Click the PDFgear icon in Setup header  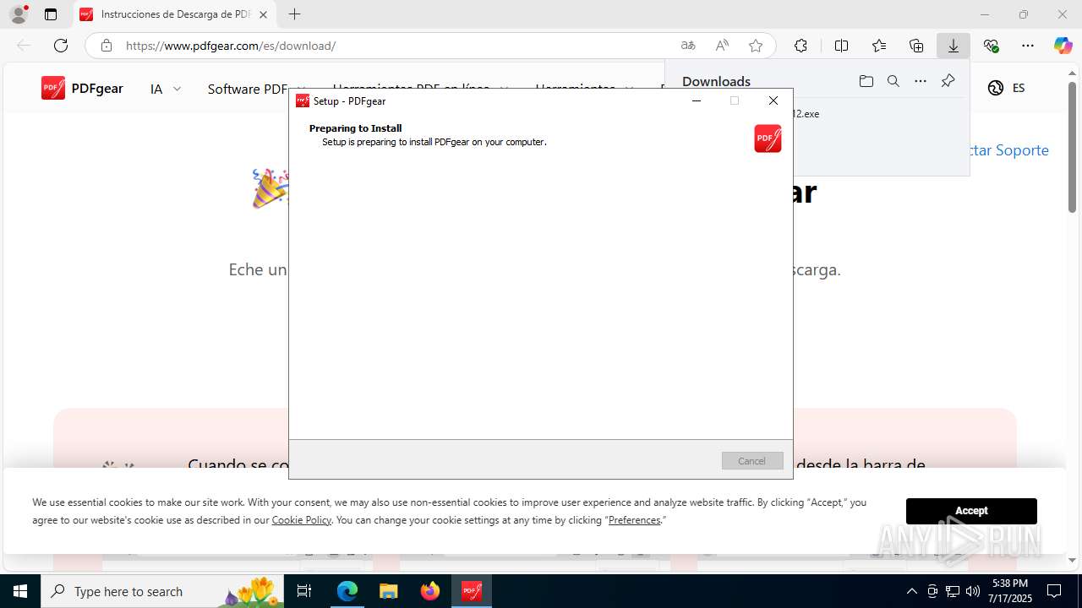768,138
